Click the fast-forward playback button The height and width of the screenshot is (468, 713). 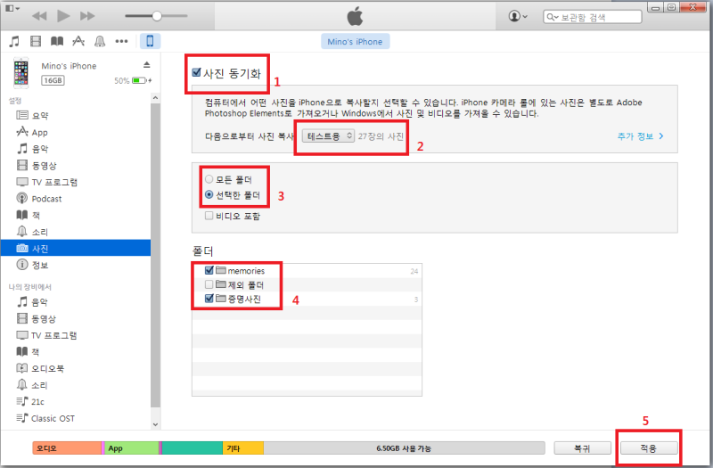(x=87, y=16)
